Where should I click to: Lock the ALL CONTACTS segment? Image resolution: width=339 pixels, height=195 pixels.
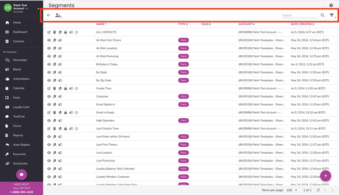66,32
